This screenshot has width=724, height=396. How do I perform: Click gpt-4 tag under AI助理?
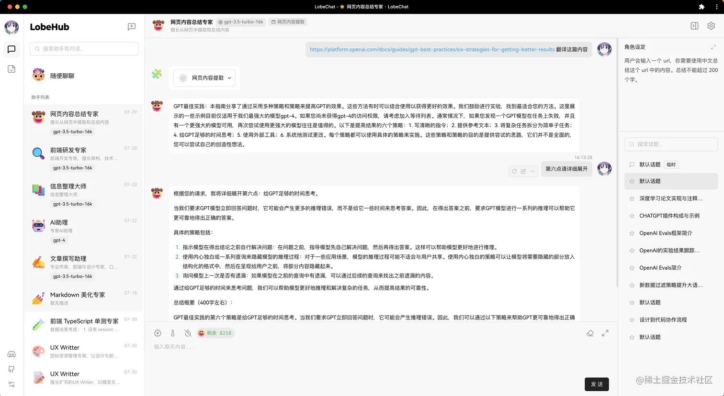59,240
